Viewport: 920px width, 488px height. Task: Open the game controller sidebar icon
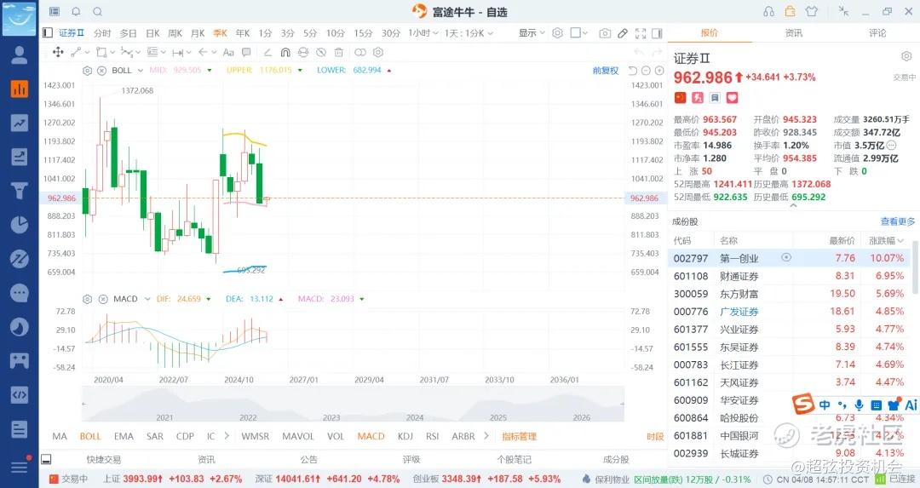click(x=20, y=360)
